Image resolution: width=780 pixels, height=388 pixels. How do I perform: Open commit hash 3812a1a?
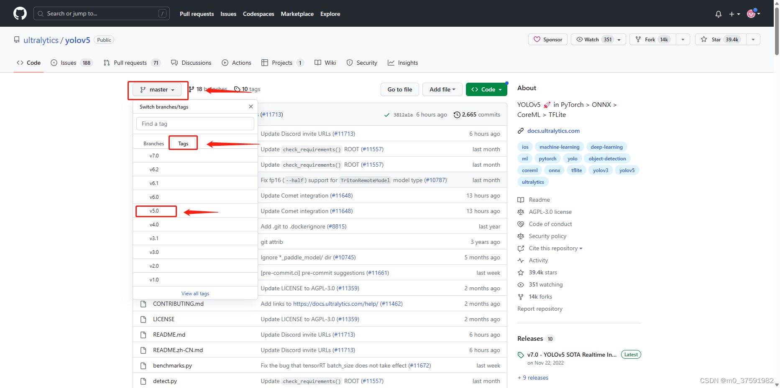[403, 115]
